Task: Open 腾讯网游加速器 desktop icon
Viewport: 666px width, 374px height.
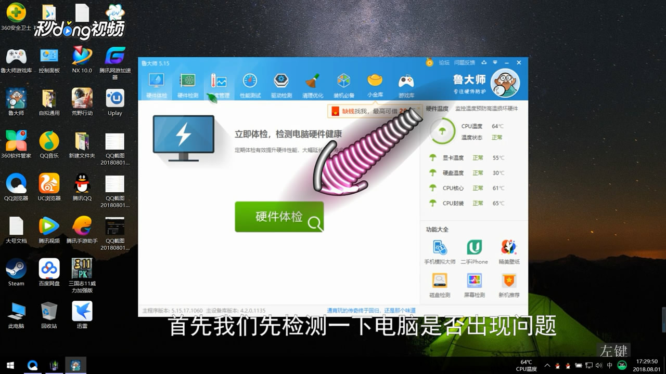Action: 115,63
